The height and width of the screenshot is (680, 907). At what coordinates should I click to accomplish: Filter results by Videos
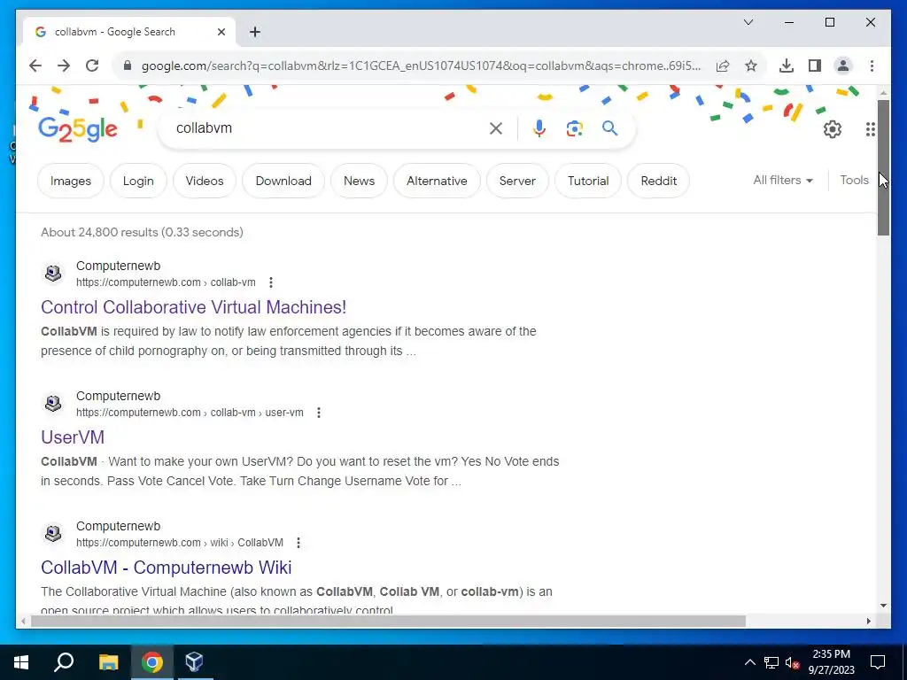tap(205, 181)
